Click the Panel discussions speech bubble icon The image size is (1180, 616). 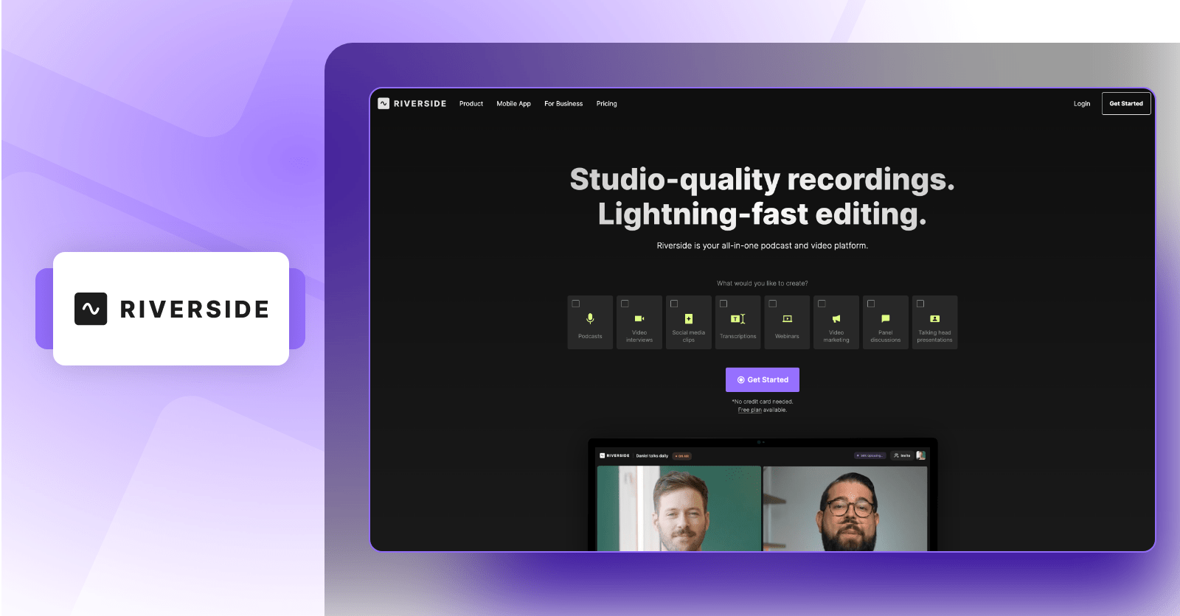tap(886, 318)
